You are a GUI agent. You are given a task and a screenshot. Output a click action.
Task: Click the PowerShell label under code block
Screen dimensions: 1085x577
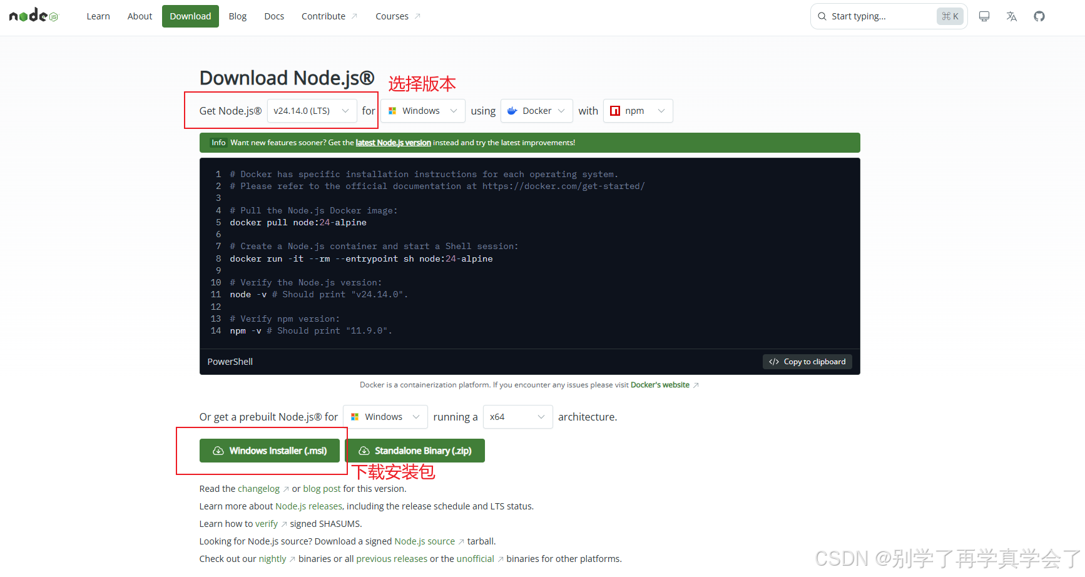[x=230, y=362]
